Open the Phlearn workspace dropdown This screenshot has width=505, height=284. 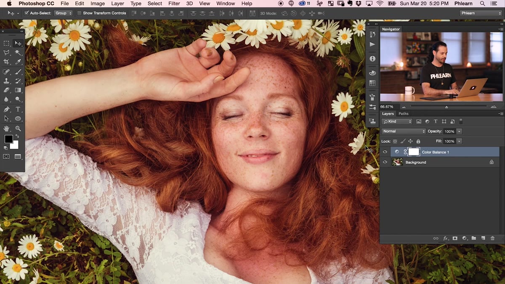[481, 13]
